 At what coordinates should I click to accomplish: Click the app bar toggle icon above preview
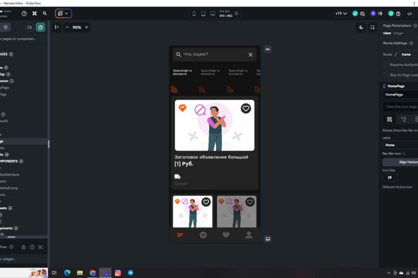tap(268, 49)
